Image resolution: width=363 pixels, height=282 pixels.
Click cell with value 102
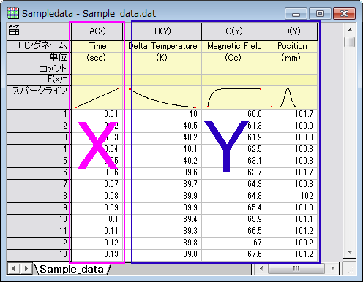pyautogui.click(x=292, y=196)
